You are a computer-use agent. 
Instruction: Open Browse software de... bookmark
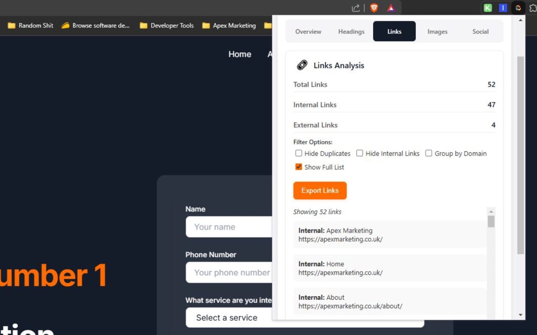[x=96, y=26]
